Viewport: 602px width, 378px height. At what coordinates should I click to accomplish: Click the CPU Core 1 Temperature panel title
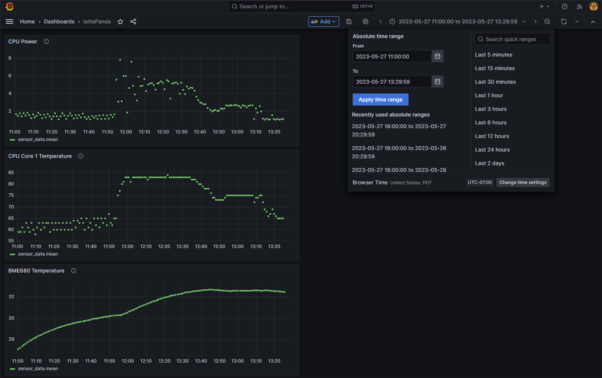40,156
